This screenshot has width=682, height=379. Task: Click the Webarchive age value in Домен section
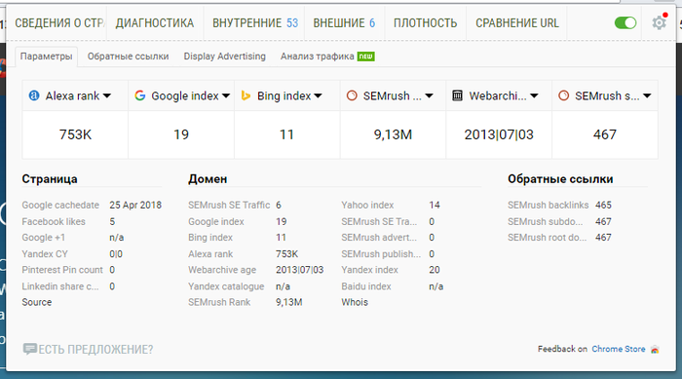coord(300,270)
